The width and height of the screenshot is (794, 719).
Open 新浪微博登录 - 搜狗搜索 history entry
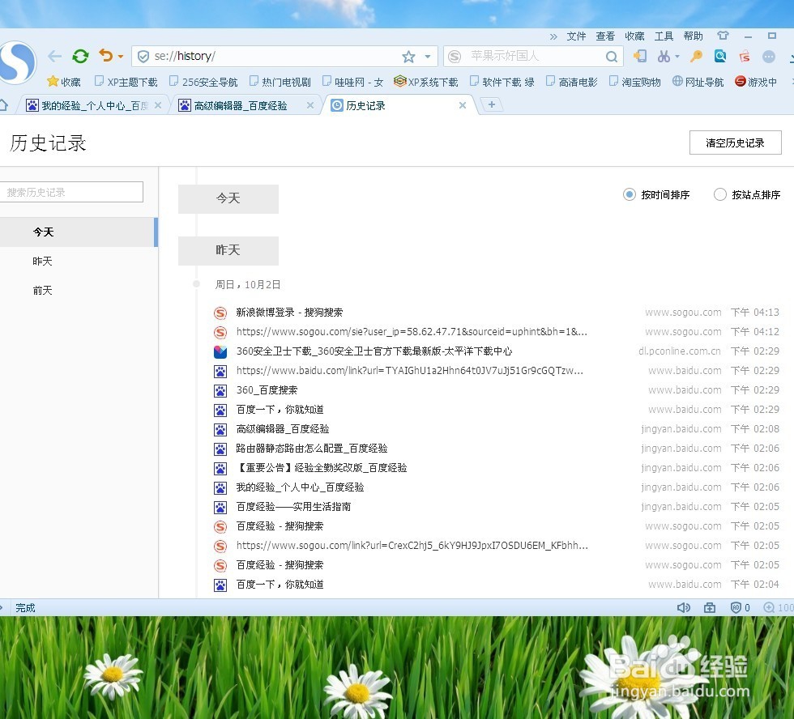coord(290,313)
